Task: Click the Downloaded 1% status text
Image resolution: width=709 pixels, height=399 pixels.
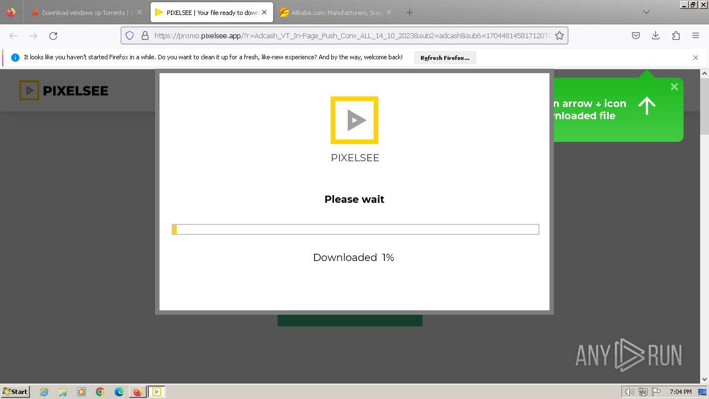Action: coord(353,258)
